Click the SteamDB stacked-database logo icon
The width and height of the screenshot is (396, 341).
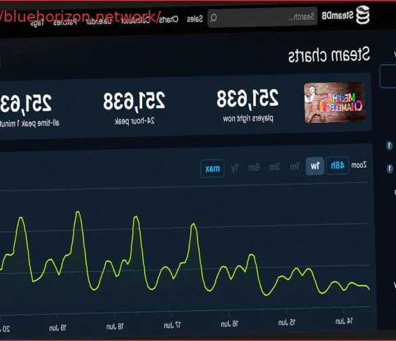pos(363,15)
